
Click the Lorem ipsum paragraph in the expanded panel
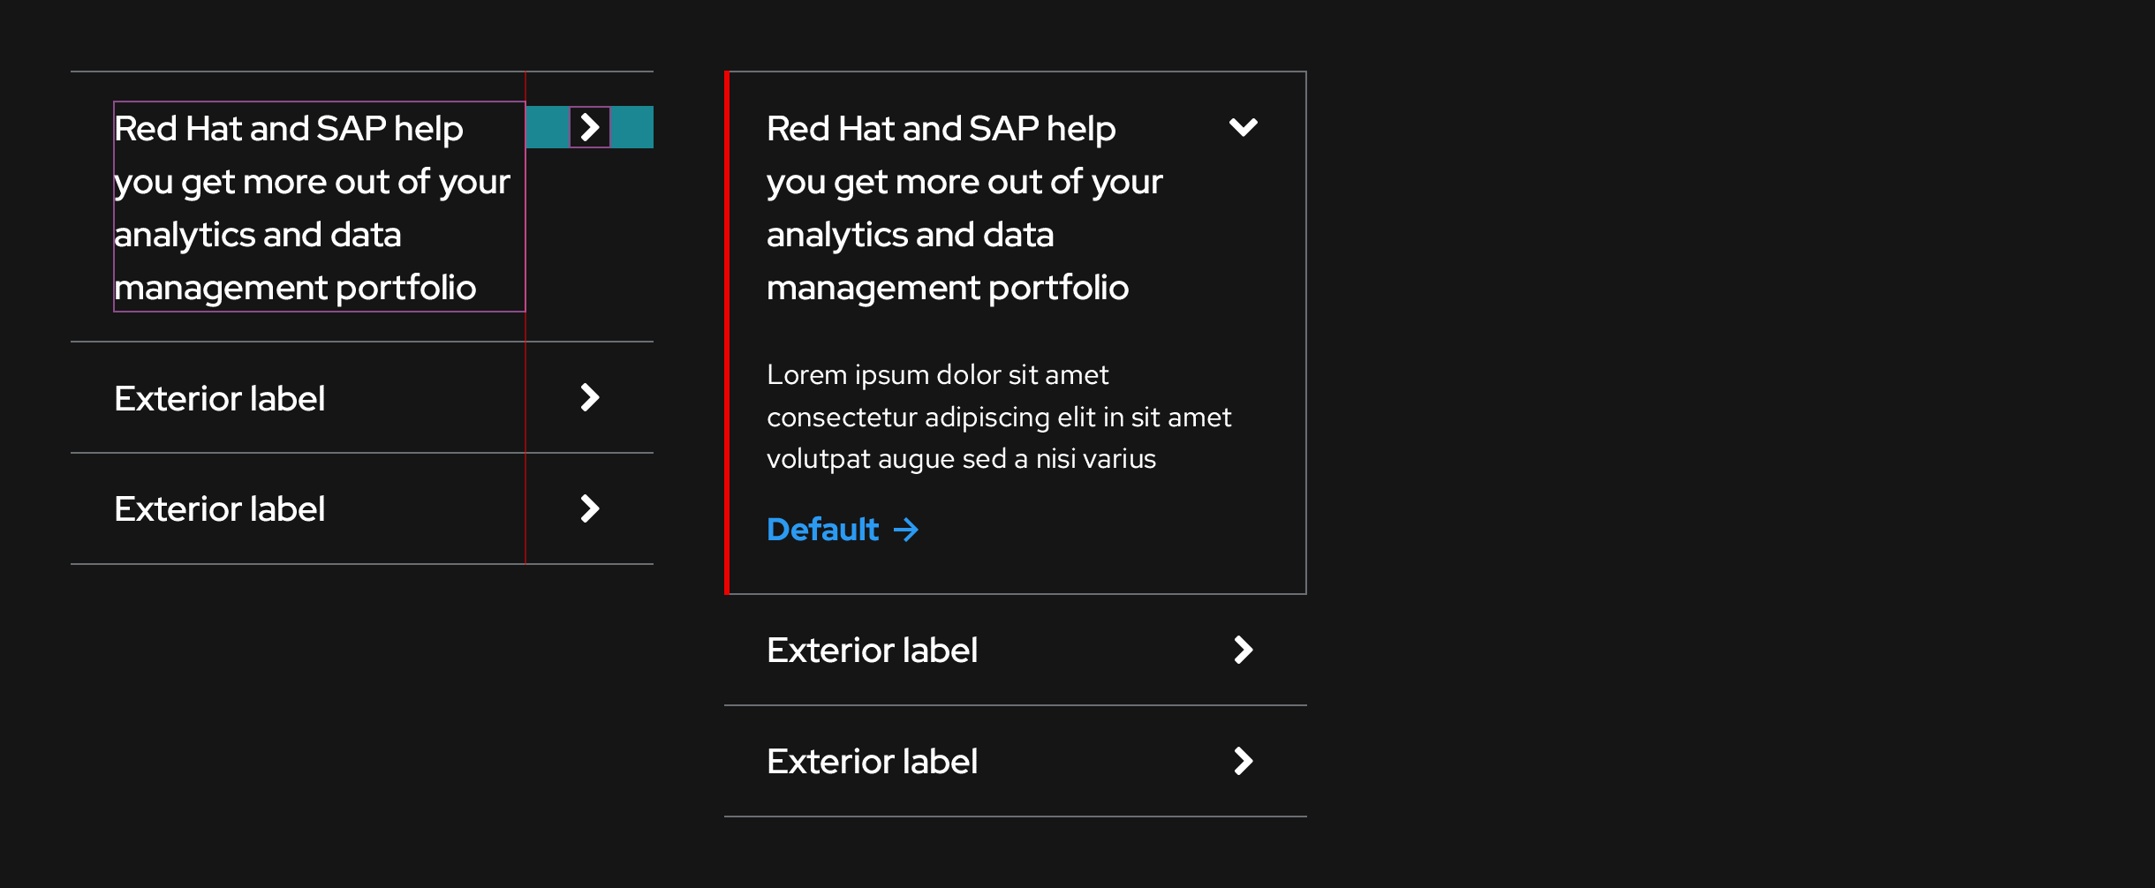click(x=998, y=417)
